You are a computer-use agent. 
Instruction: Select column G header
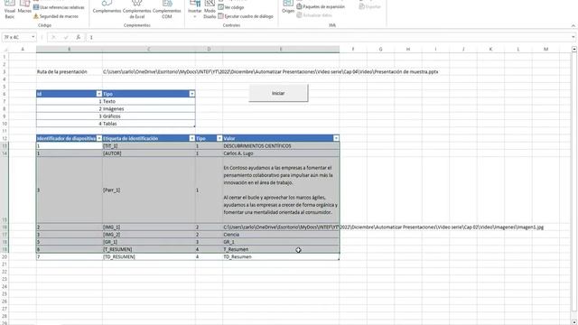tap(380, 49)
